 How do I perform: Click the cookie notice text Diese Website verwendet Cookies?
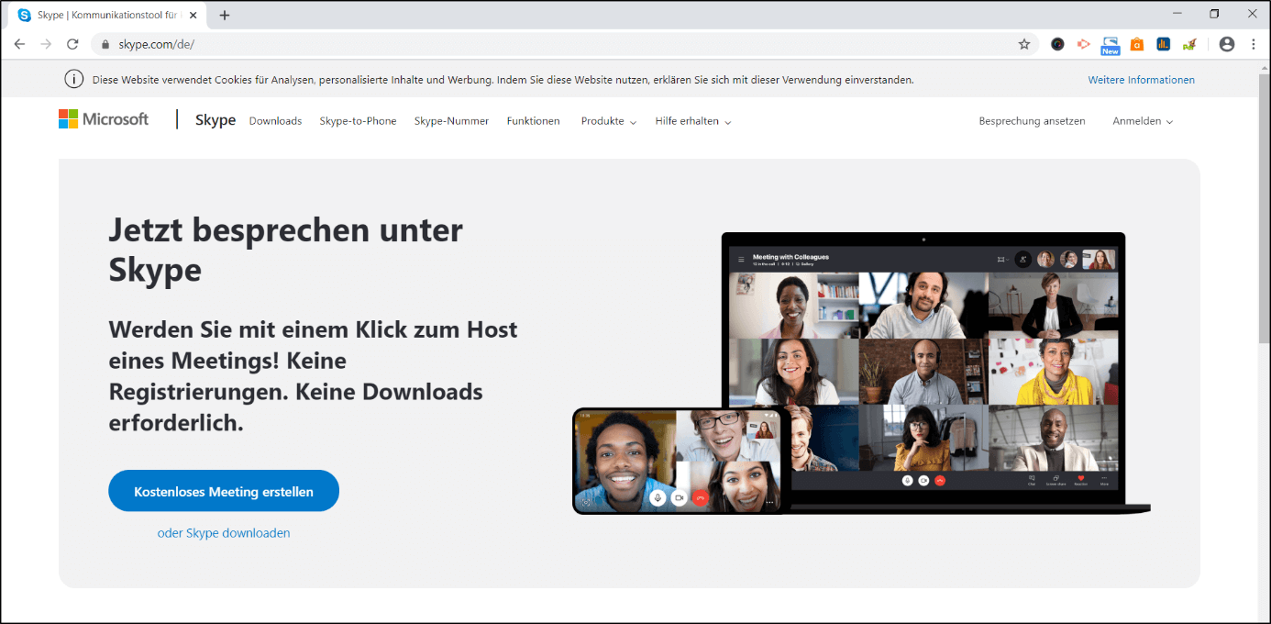point(503,80)
